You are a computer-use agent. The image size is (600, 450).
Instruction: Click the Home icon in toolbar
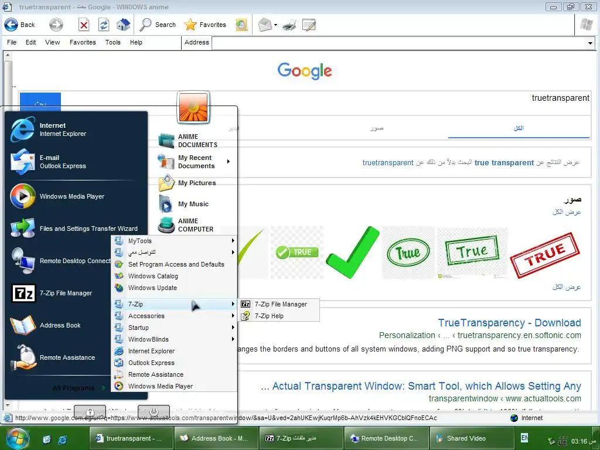(123, 25)
